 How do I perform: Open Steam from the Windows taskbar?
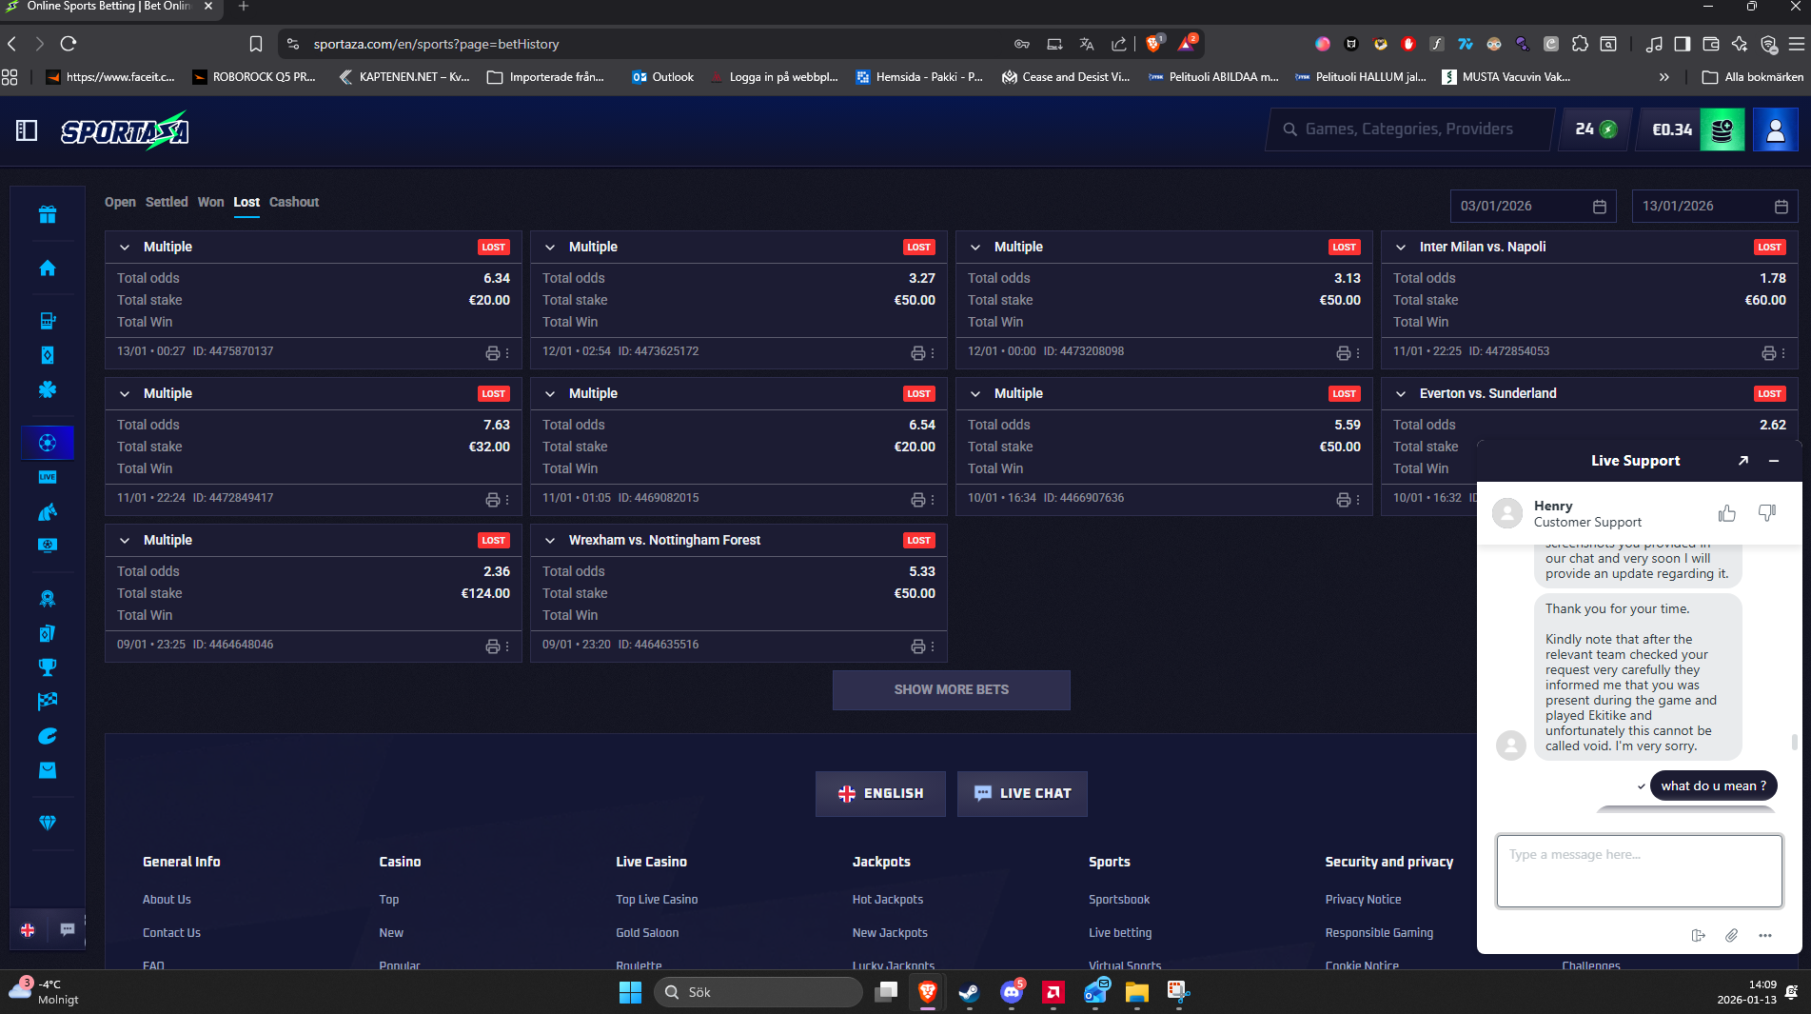click(x=969, y=992)
